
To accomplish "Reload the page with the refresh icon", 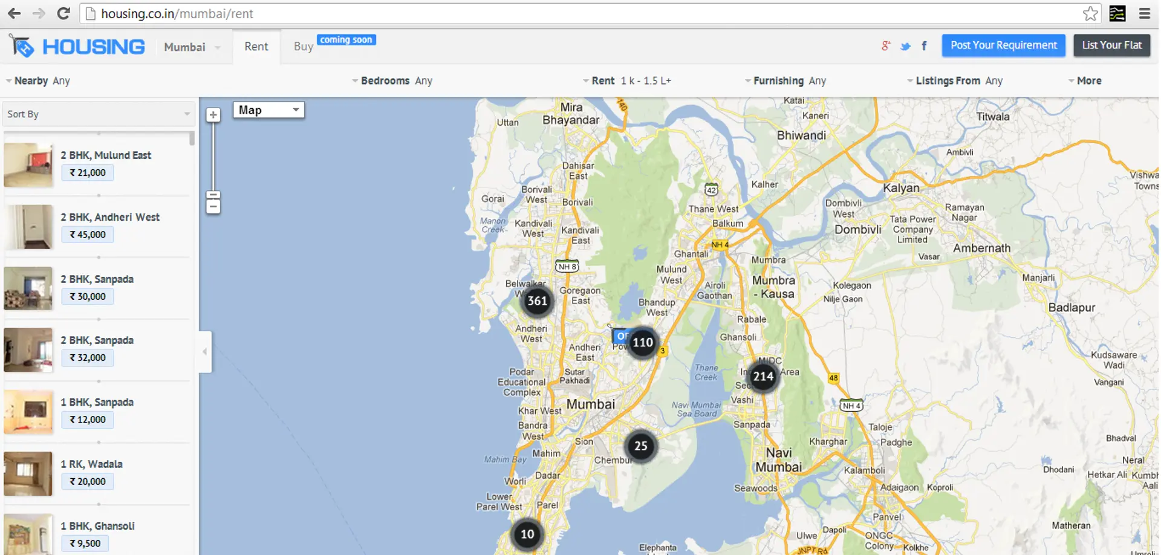I will (x=63, y=13).
